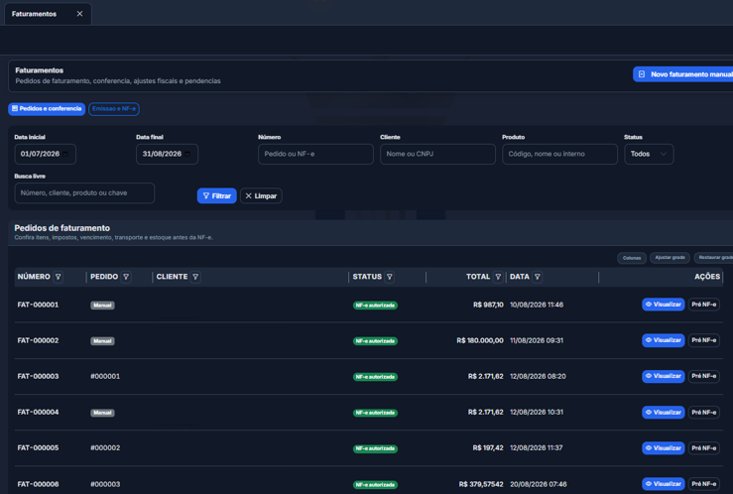The width and height of the screenshot is (733, 494).
Task: Visualizar invoice FAT-000001
Action: pyautogui.click(x=663, y=305)
